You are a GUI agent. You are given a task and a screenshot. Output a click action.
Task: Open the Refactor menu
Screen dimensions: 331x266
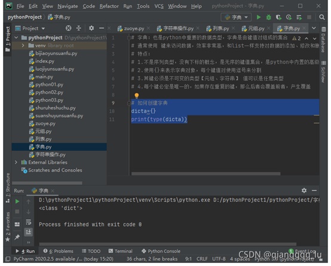109,7
